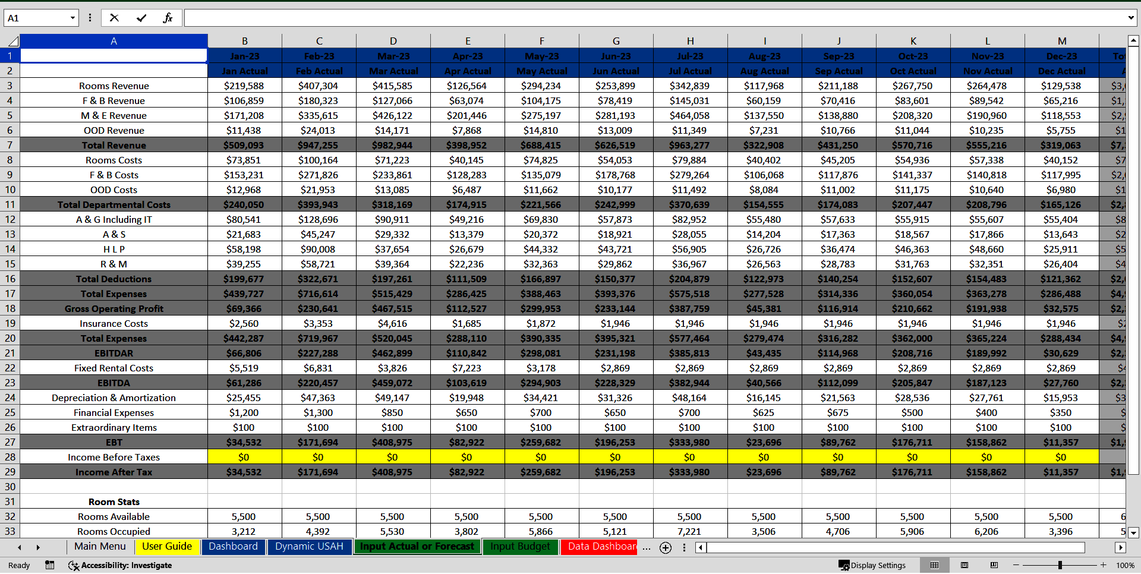Switch to Normal view
Image resolution: width=1141 pixels, height=574 pixels.
[x=935, y=565]
